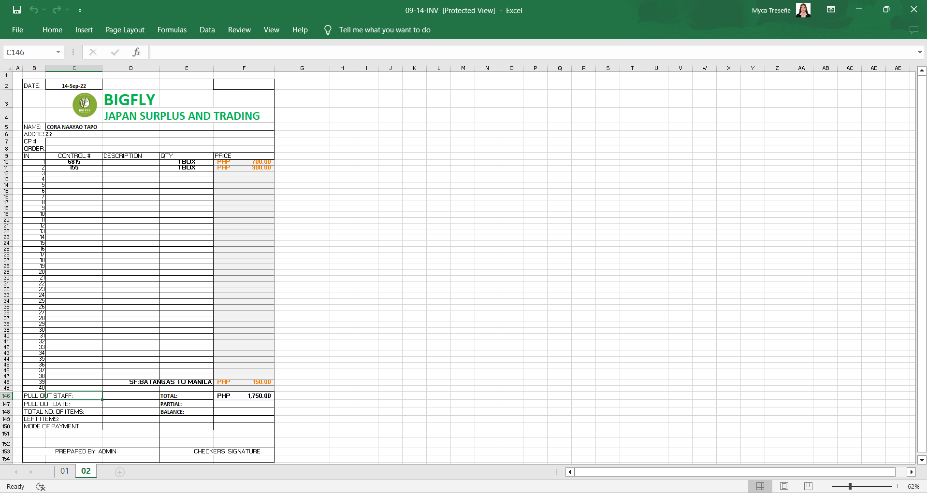Screen dimensions: 927x493
Task: Open Customize Quick Access Toolbar dropdown
Action: pos(80,10)
